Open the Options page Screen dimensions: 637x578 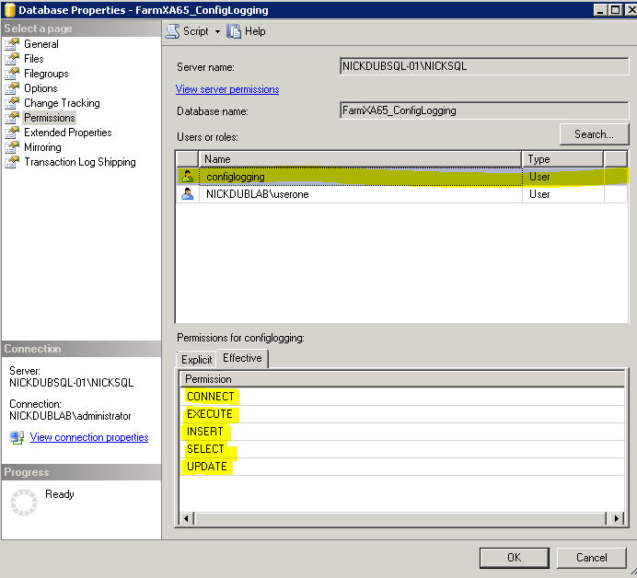pos(41,88)
